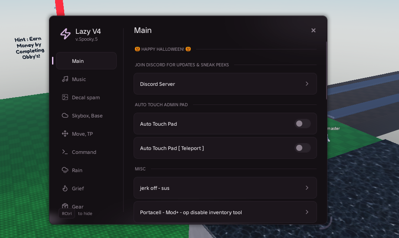This screenshot has height=238, width=399.
Task: Open the jerk off - sus chevron
Action: 307,188
